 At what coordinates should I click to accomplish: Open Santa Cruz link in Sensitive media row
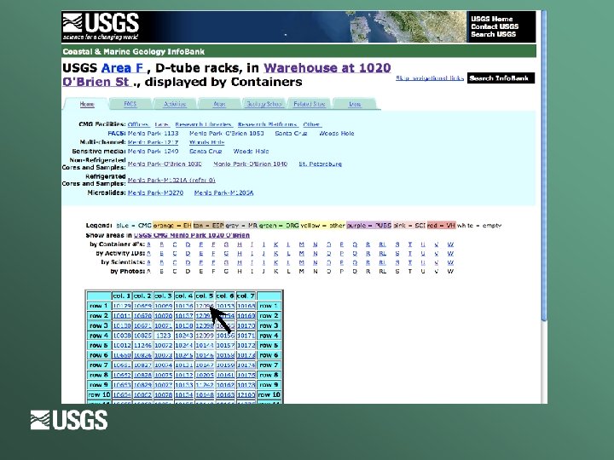tap(206, 152)
